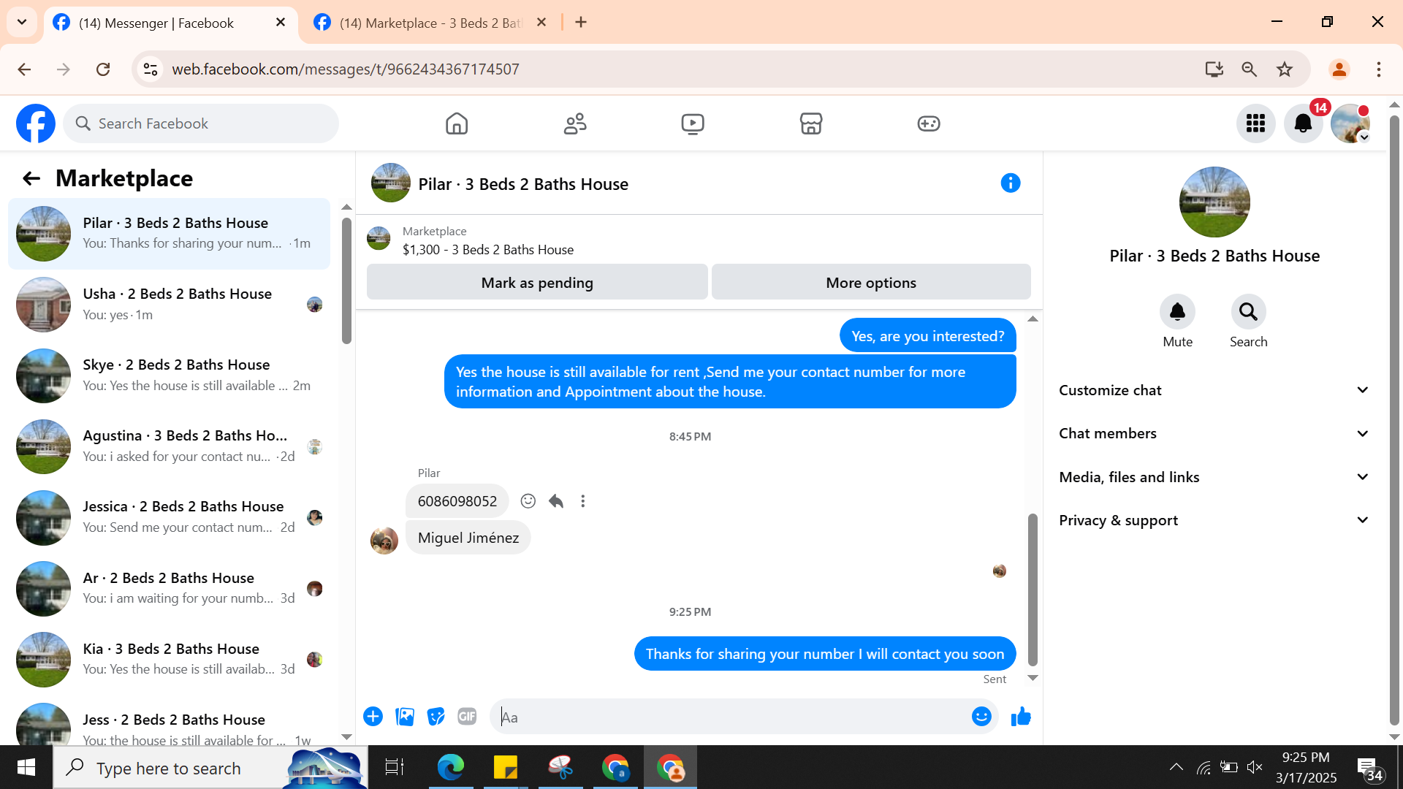The image size is (1403, 789).
Task: Open the notifications bell with 14 badge
Action: point(1304,123)
